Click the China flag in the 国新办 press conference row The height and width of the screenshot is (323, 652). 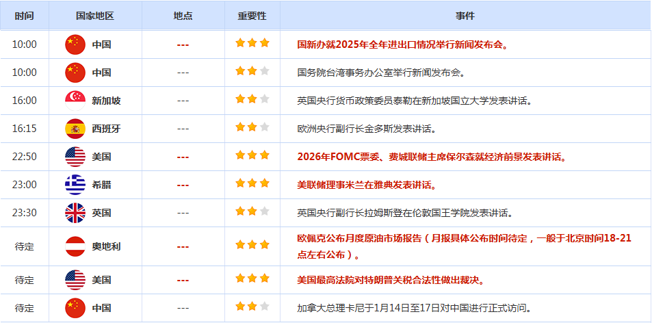pyautogui.click(x=75, y=44)
